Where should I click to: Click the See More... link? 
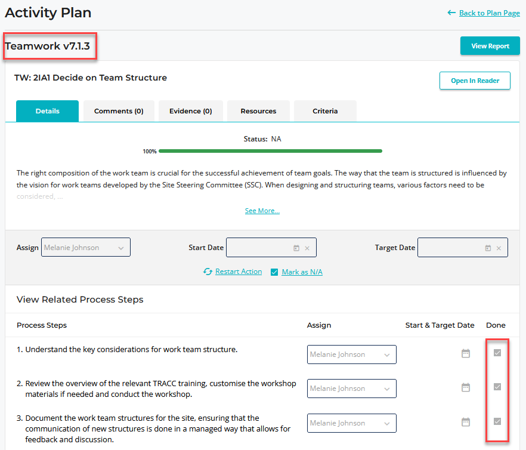click(x=262, y=211)
